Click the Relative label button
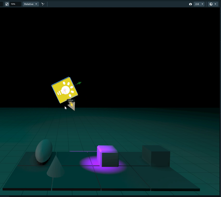Image resolution: width=221 pixels, height=197 pixels. tap(29, 4)
